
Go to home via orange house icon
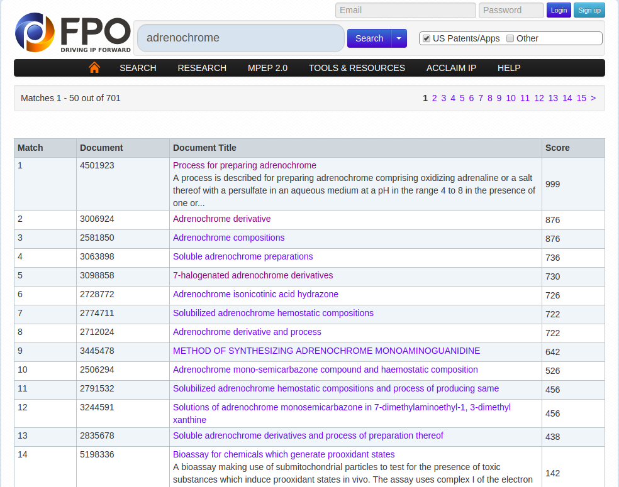point(94,68)
